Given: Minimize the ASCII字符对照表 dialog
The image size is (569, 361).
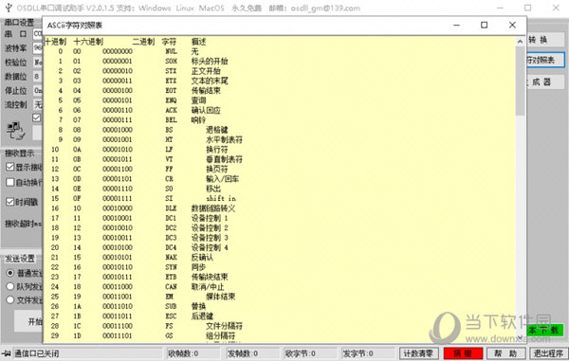Looking at the screenshot, I should pyautogui.click(x=456, y=25).
